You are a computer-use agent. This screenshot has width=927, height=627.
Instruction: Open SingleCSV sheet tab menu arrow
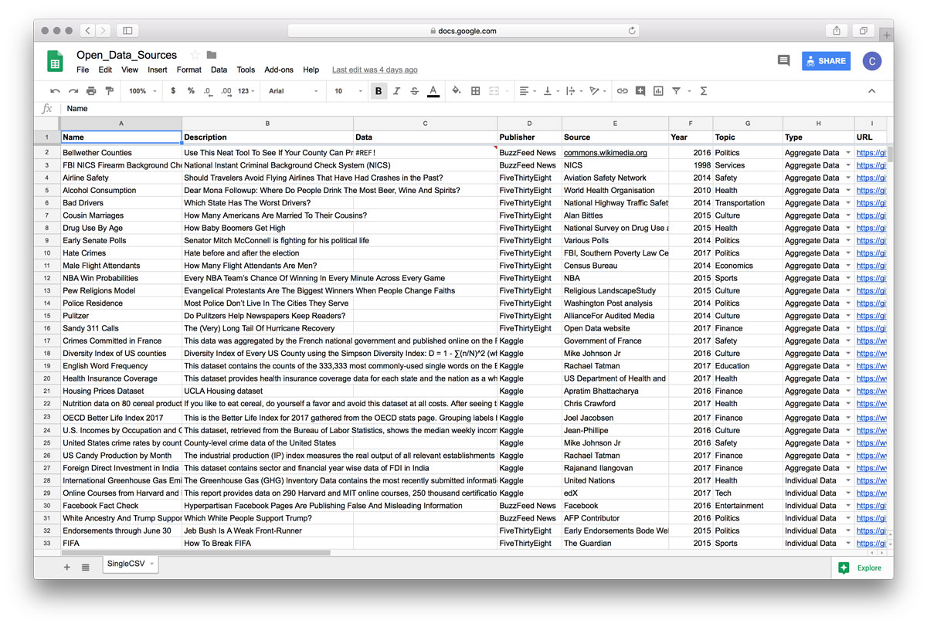(151, 564)
